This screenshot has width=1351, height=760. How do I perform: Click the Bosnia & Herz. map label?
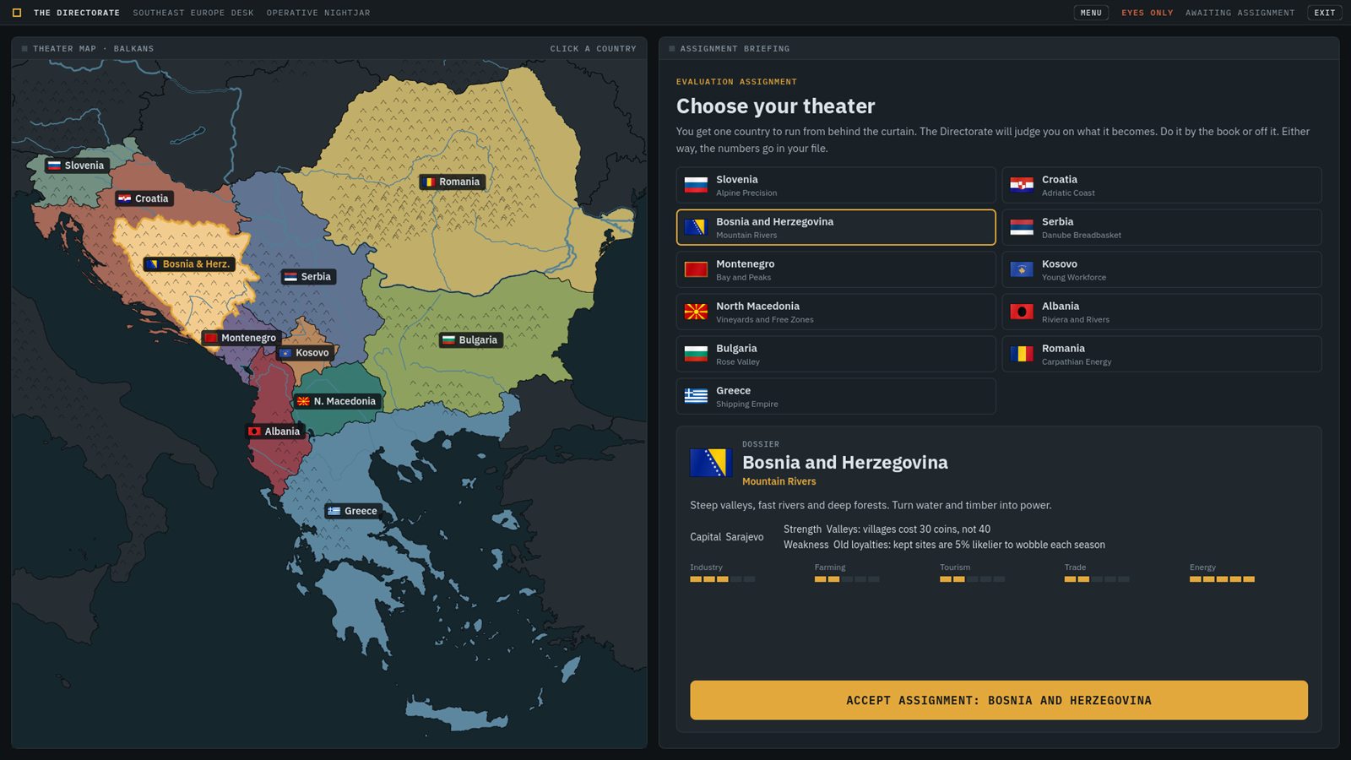coord(189,264)
